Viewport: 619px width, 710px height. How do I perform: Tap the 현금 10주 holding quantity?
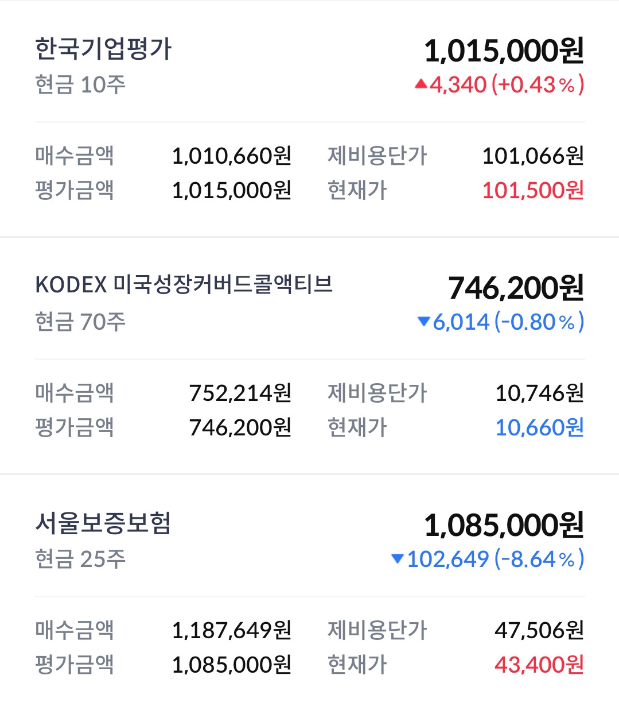pos(80,84)
